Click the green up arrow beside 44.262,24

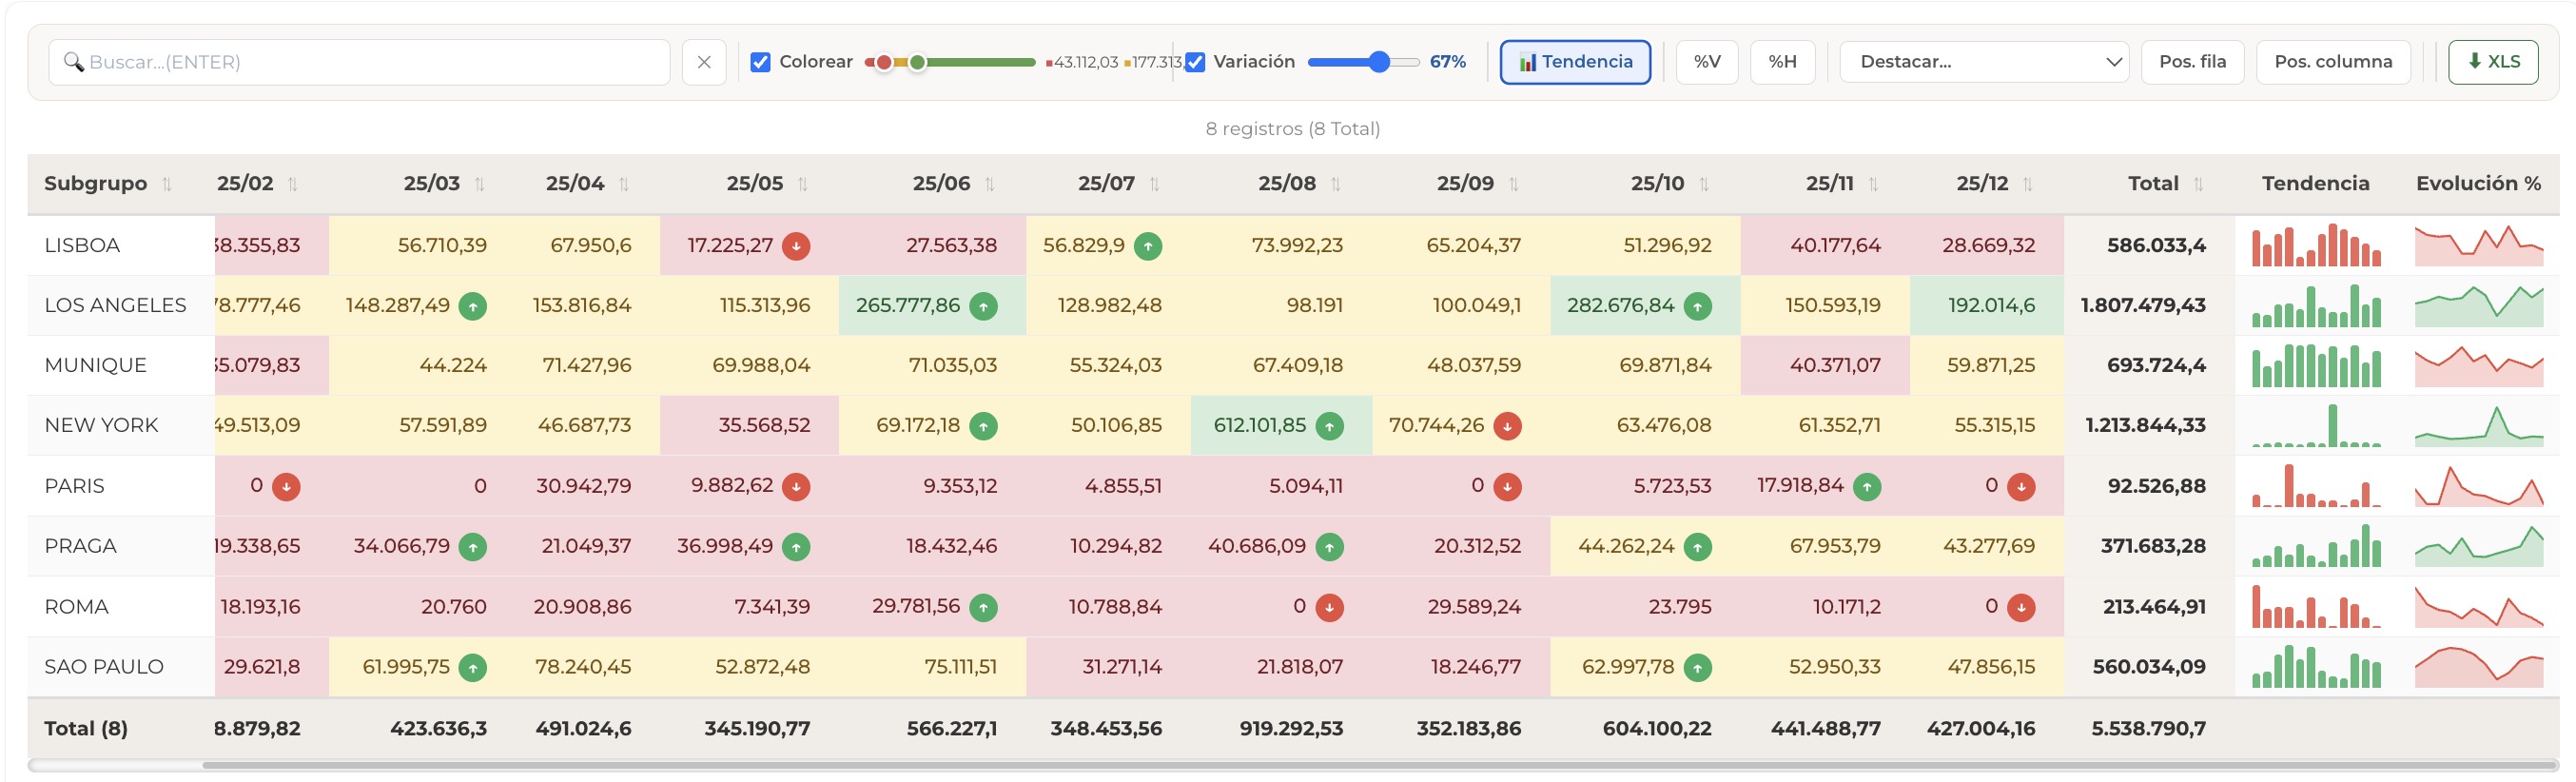[1697, 547]
